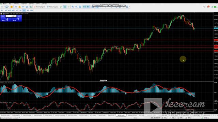Click the green connection status indicator
The width and height of the screenshot is (218, 122).
click(215, 7)
